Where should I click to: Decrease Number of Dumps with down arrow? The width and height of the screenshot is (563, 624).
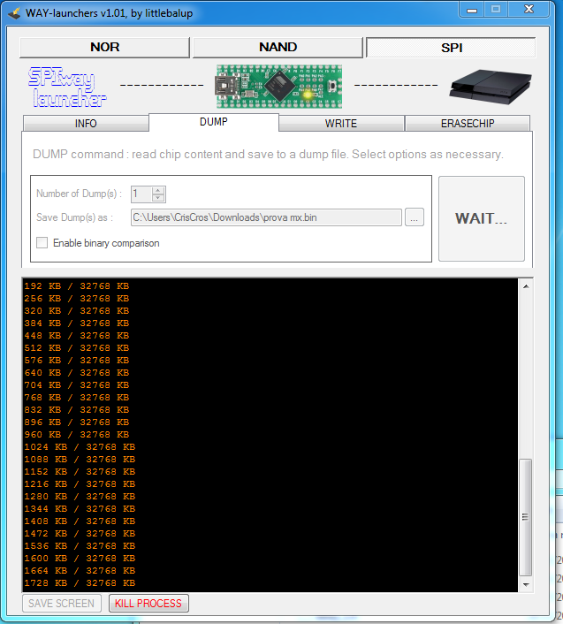[x=158, y=198]
